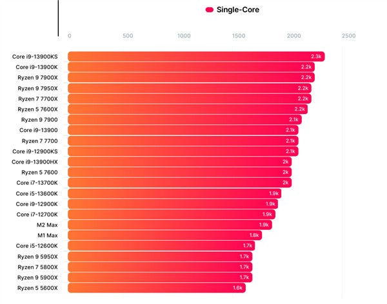Click the Ryzen 9 5950X label
This screenshot has height=304, width=387.
click(x=37, y=257)
